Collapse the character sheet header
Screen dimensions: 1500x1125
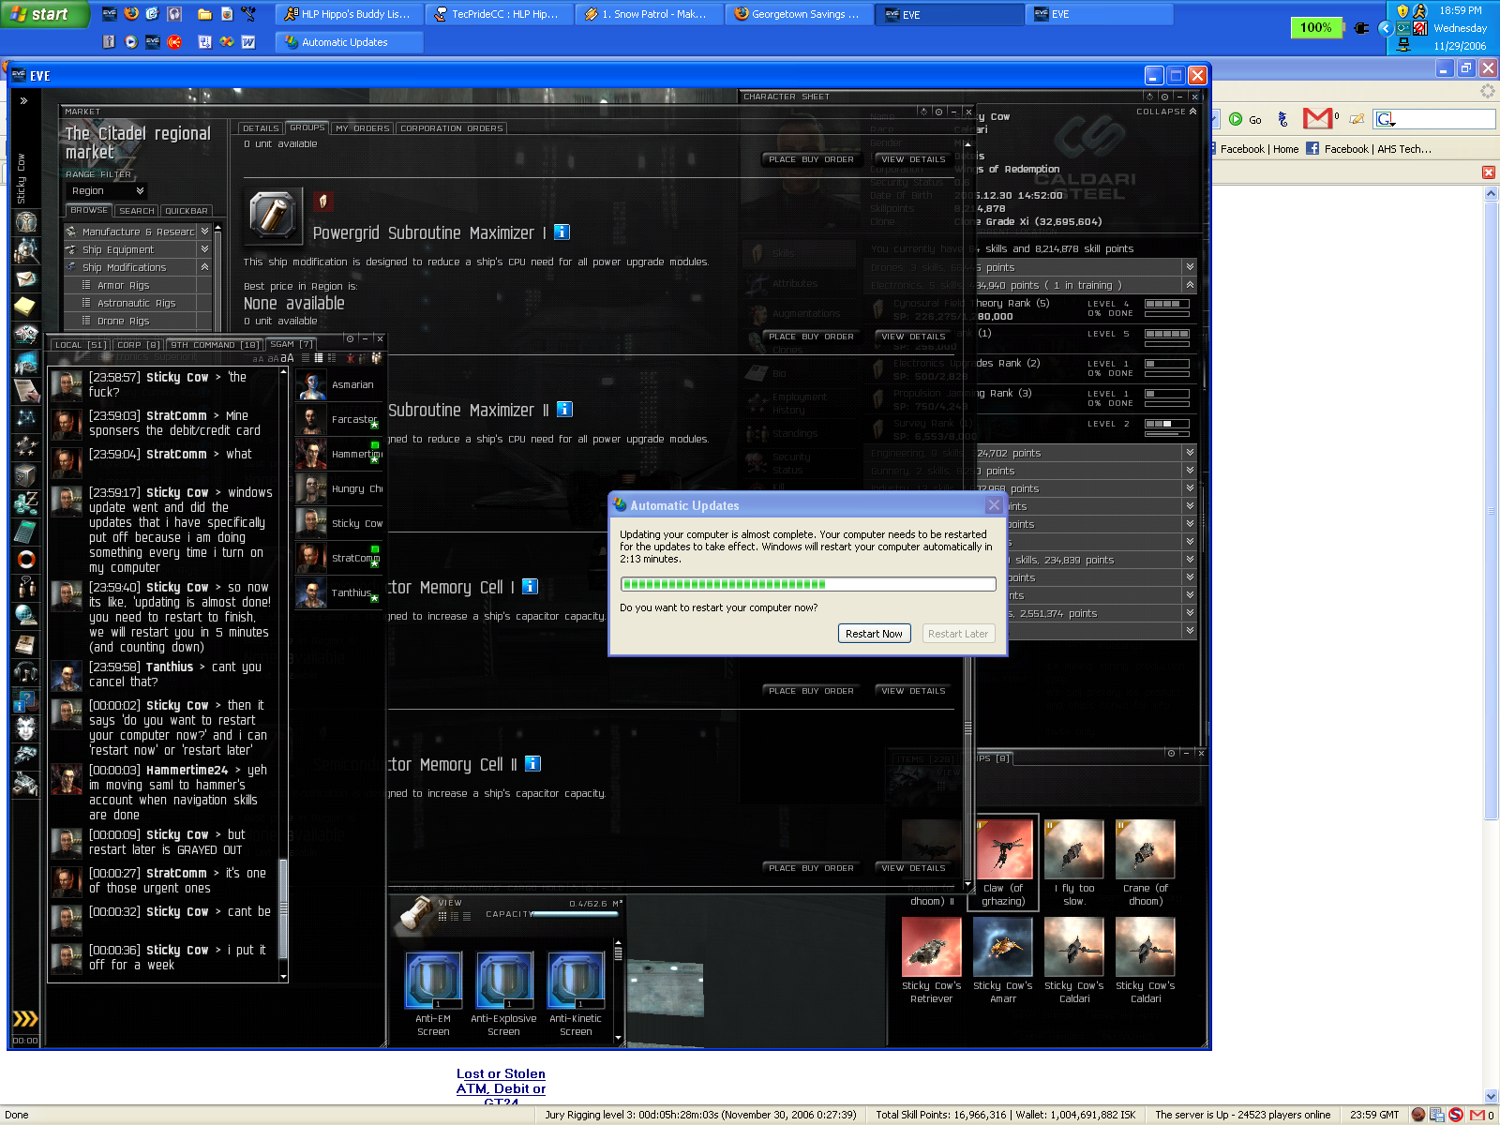coord(1166,112)
